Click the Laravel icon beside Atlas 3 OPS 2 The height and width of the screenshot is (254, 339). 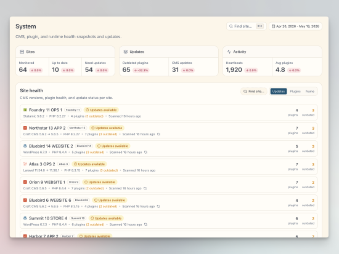coord(25,164)
